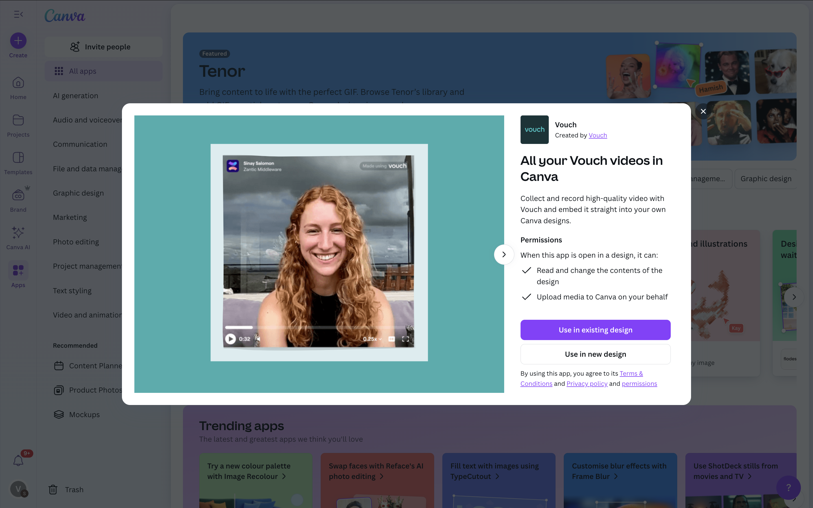Open Reface AI photo editing card arrow

(382, 476)
